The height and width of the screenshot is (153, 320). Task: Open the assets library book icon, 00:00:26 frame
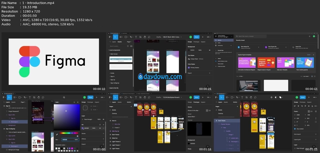(x=131, y=46)
